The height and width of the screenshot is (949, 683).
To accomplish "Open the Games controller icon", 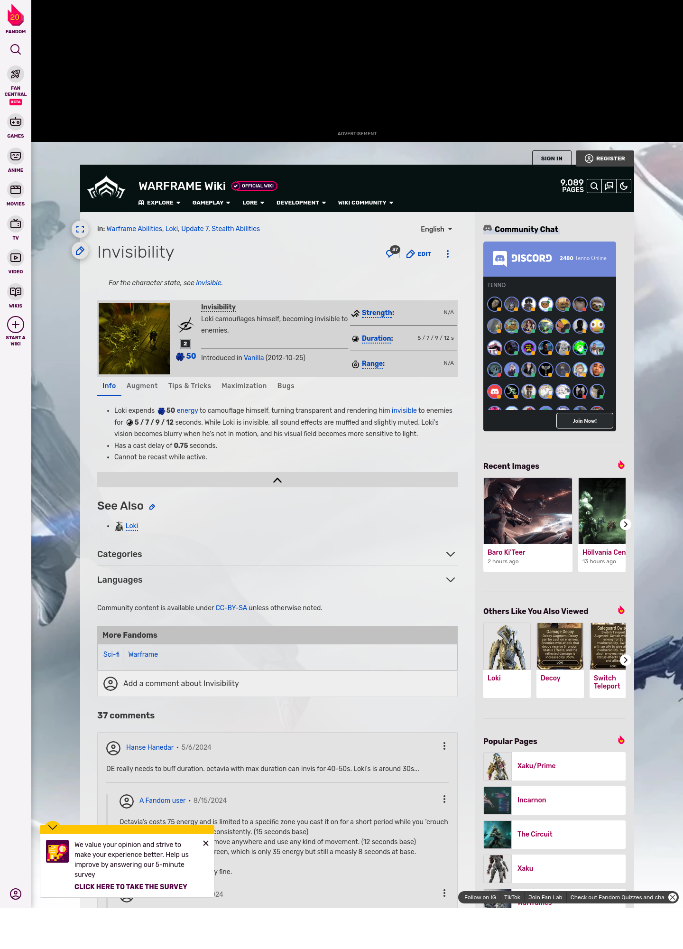I will pyautogui.click(x=16, y=122).
